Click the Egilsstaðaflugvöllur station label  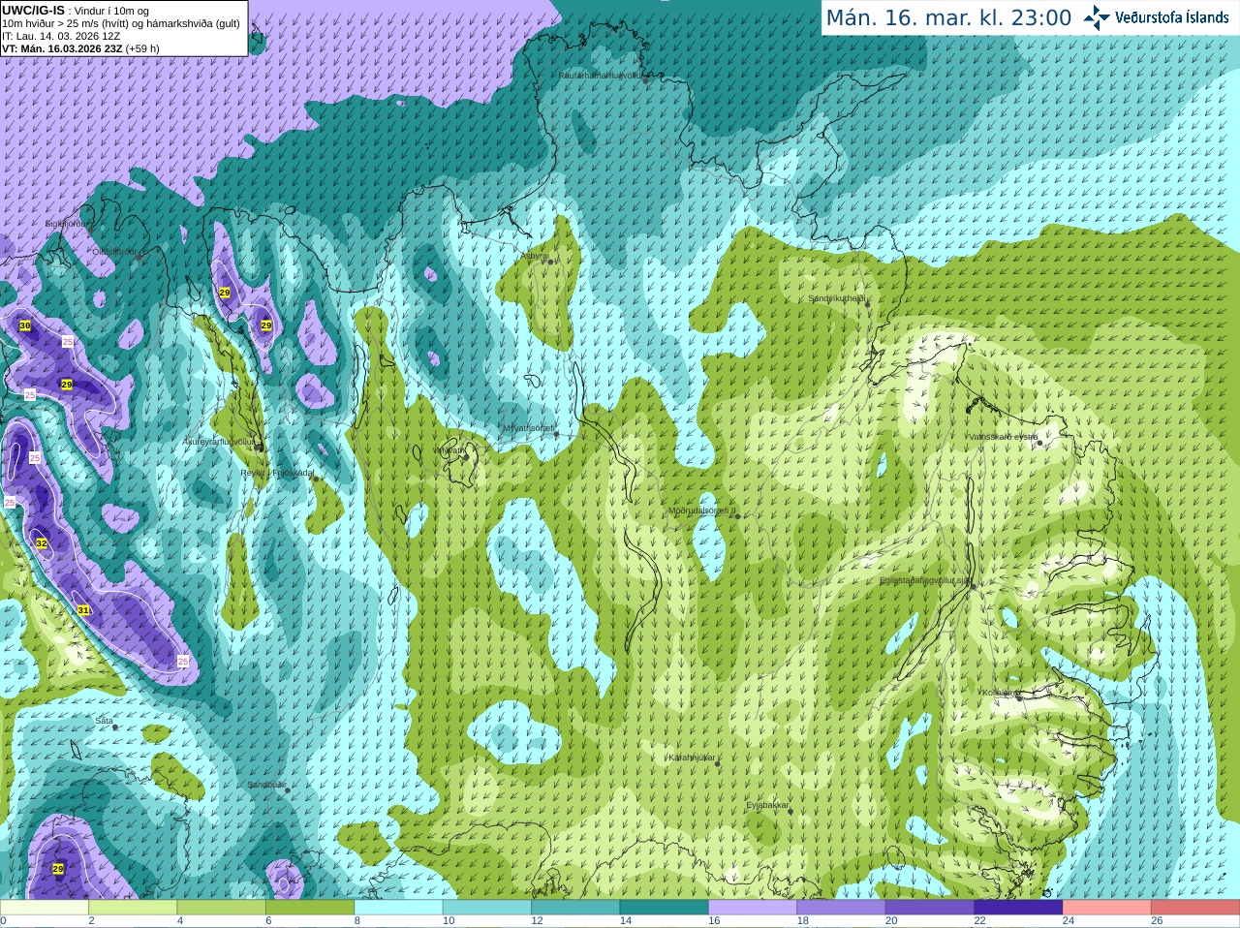(x=924, y=580)
